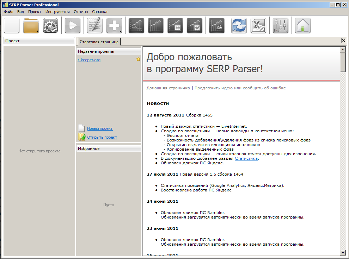Click the vertical scrollbar thumb
This screenshot has height=259, width=349.
[x=343, y=62]
